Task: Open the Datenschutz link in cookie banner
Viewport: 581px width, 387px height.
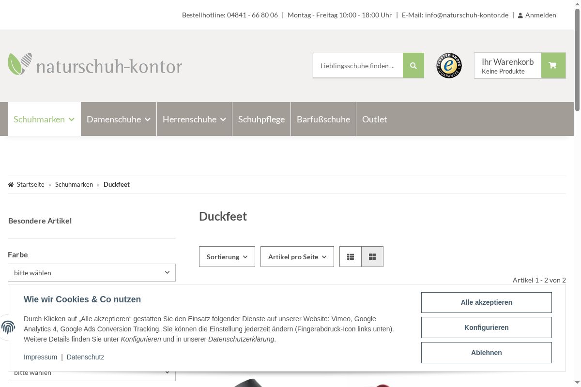Action: pyautogui.click(x=85, y=357)
